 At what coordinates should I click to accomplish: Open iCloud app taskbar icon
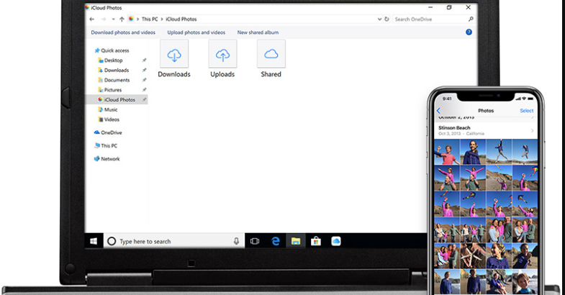pos(336,241)
